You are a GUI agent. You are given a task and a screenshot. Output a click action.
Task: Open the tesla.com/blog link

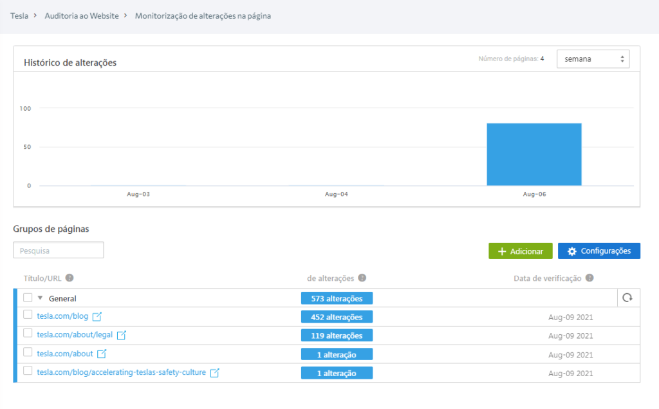(x=62, y=316)
